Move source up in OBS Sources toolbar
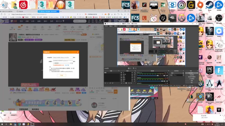 click(129, 83)
